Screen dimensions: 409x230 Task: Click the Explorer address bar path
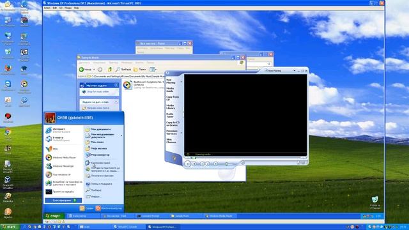click(x=128, y=77)
